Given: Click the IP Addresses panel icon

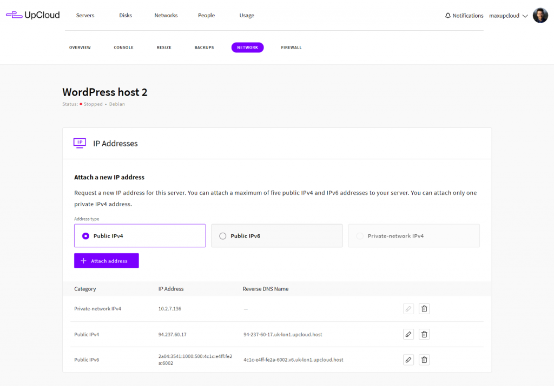Looking at the screenshot, I should pyautogui.click(x=80, y=143).
